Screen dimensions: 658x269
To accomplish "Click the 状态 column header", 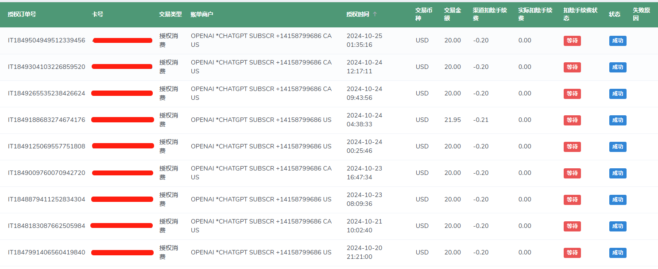I will 615,14.
